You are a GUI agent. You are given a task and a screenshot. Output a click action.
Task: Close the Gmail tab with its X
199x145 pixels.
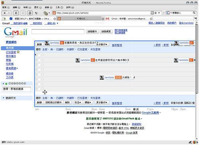(151, 19)
